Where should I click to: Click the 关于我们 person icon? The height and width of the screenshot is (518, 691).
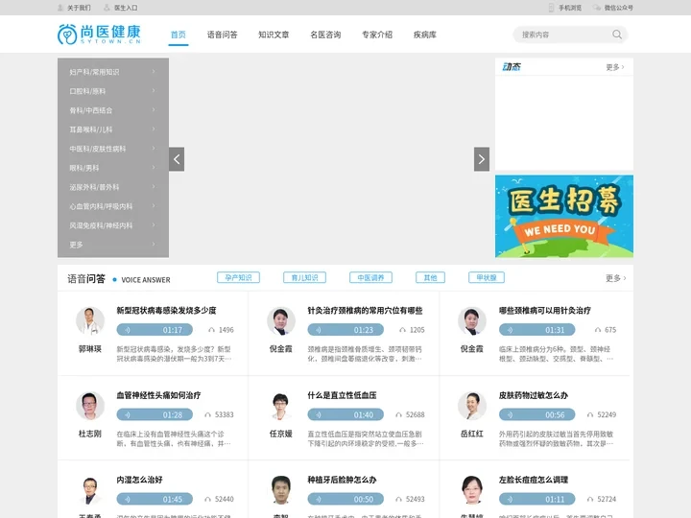60,8
